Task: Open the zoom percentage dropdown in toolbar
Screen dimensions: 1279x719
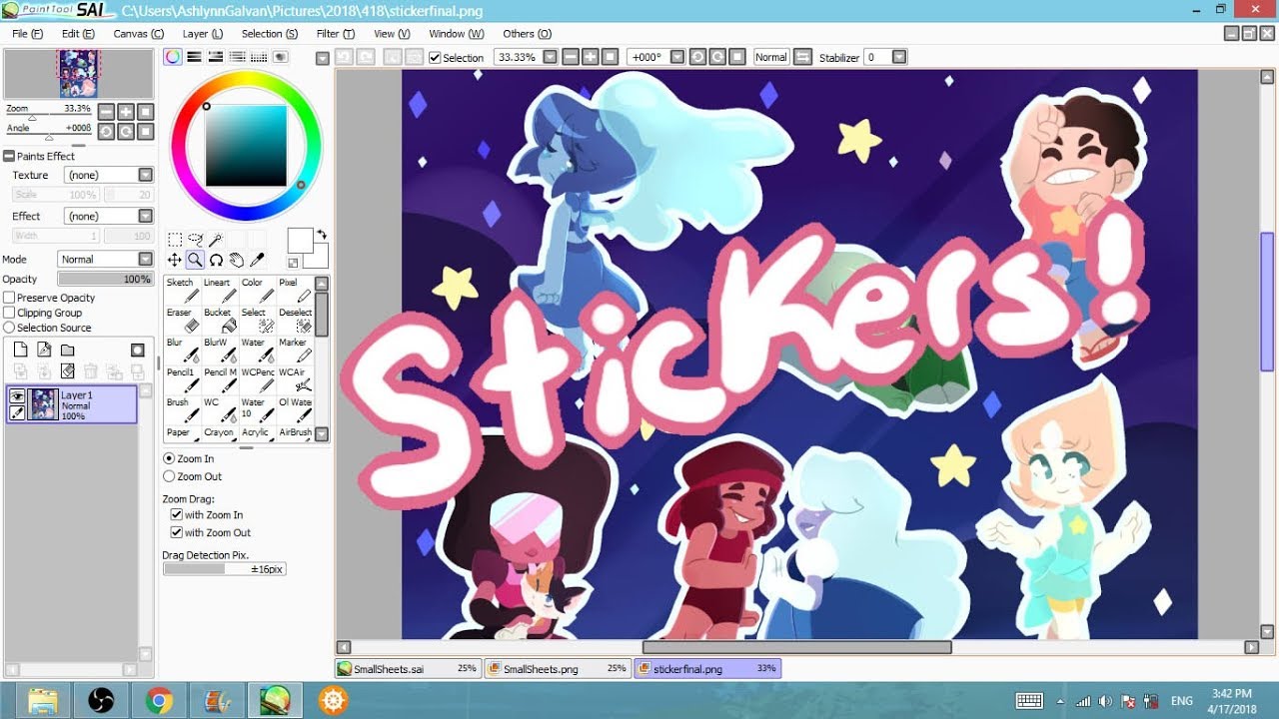Action: tap(550, 57)
